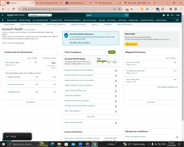
Task: Go back with the browser back arrow
Action: 3,9
